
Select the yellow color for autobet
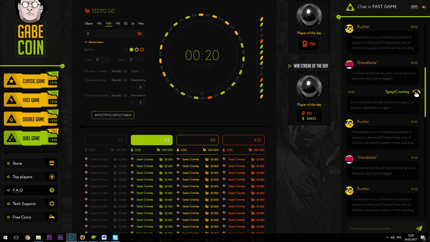pyautogui.click(x=137, y=50)
